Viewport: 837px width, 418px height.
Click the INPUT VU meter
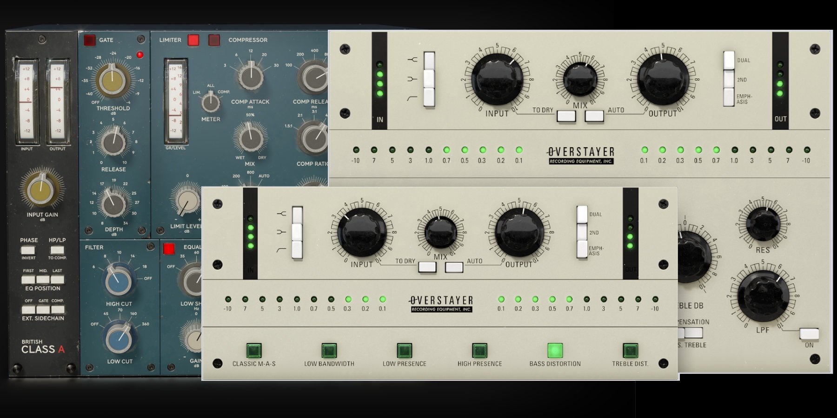pos(27,102)
